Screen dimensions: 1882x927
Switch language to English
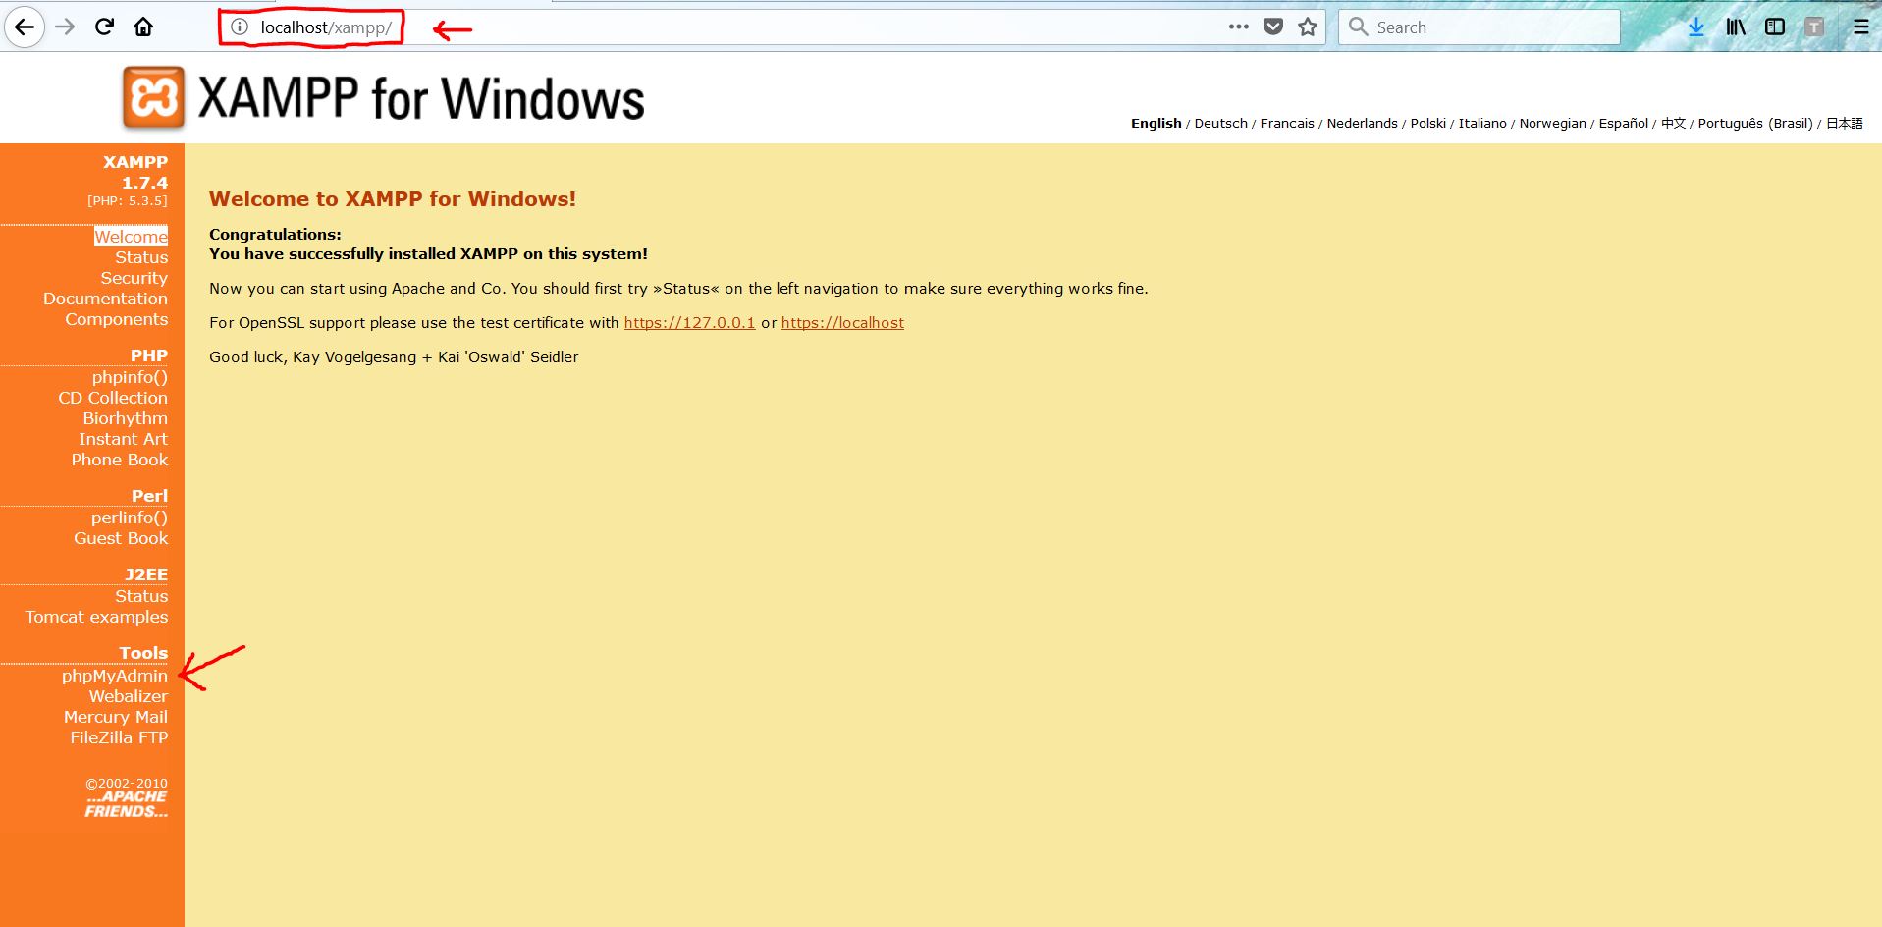click(1156, 124)
